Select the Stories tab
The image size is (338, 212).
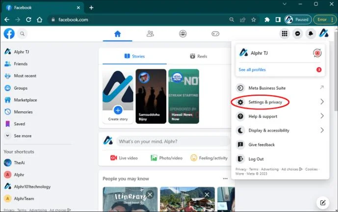[134, 56]
